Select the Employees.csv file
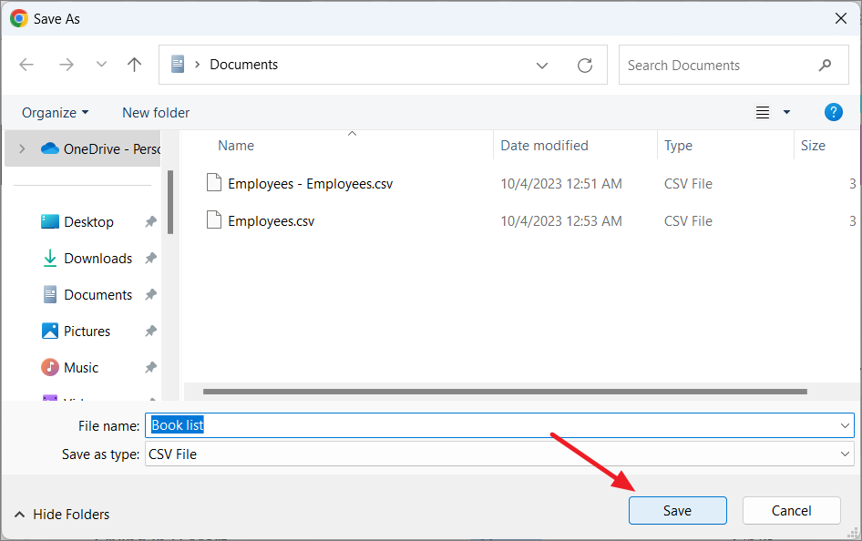 pos(271,221)
